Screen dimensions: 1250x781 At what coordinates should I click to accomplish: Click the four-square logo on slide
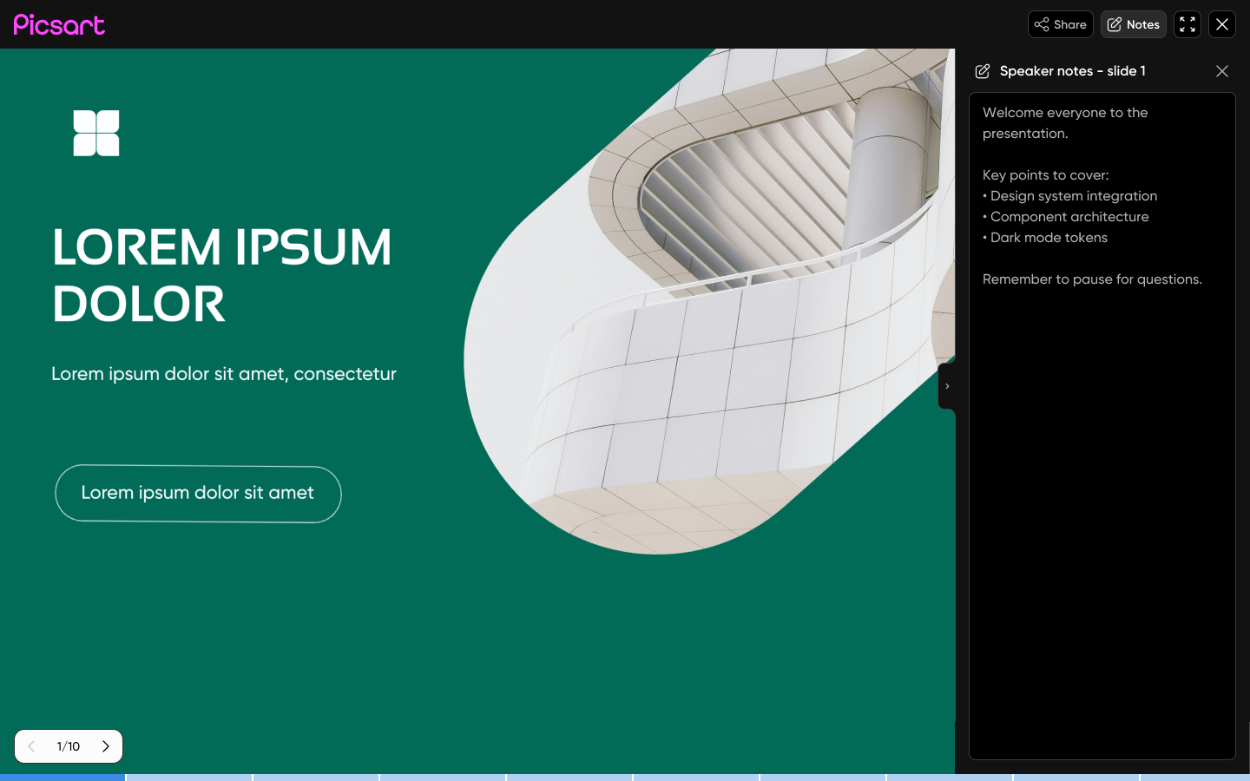click(x=96, y=133)
